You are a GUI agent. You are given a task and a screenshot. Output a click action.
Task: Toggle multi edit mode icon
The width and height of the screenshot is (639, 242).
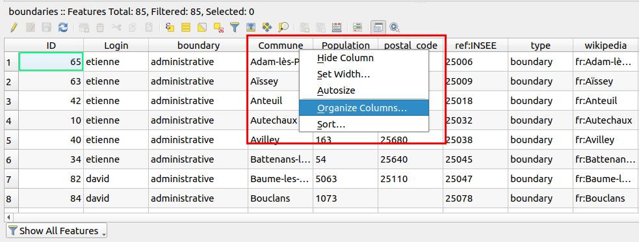click(30, 27)
